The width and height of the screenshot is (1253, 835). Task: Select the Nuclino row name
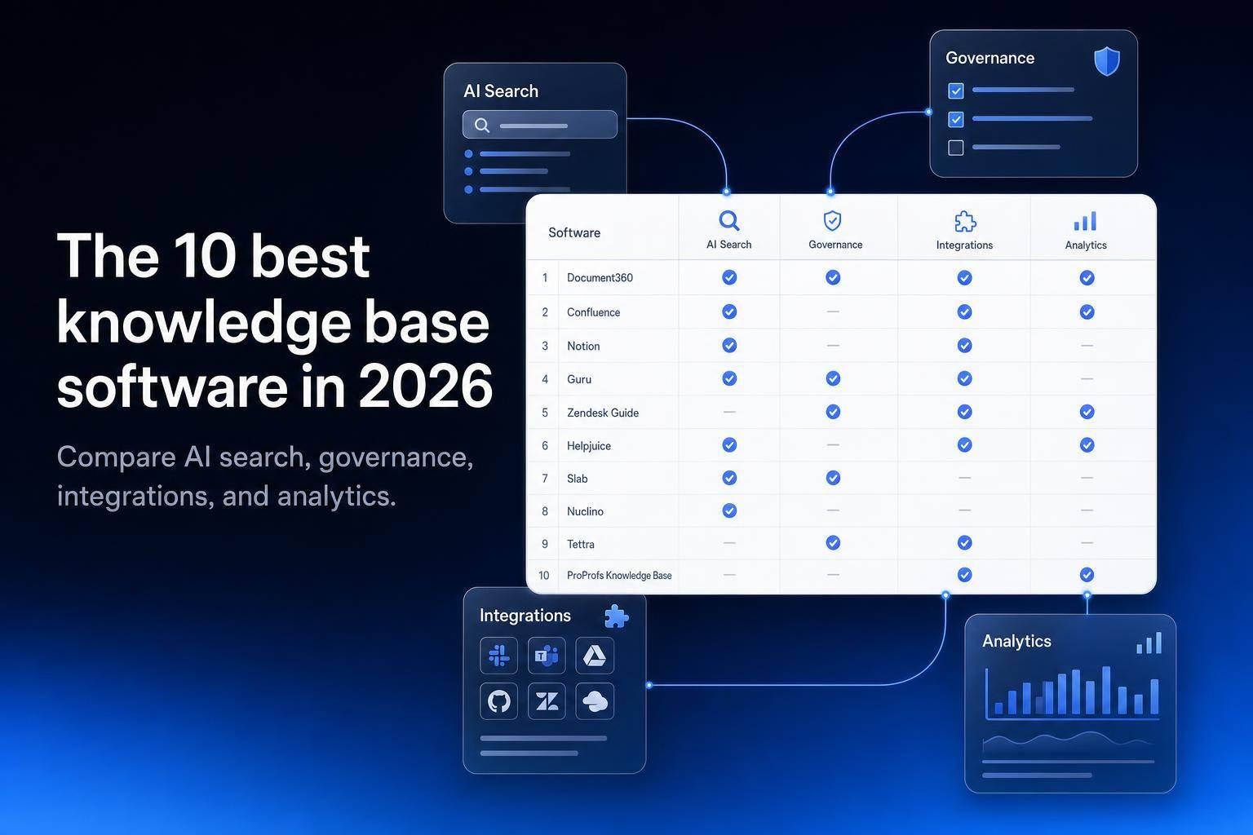(585, 511)
